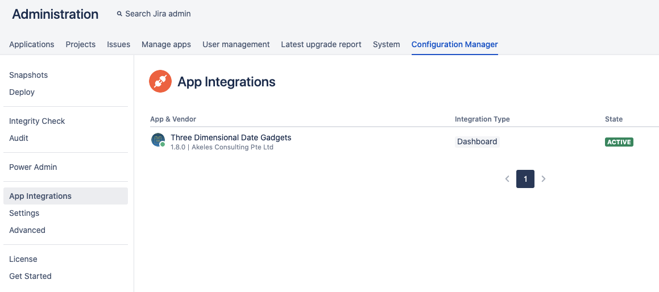Go to User management tab

[236, 44]
